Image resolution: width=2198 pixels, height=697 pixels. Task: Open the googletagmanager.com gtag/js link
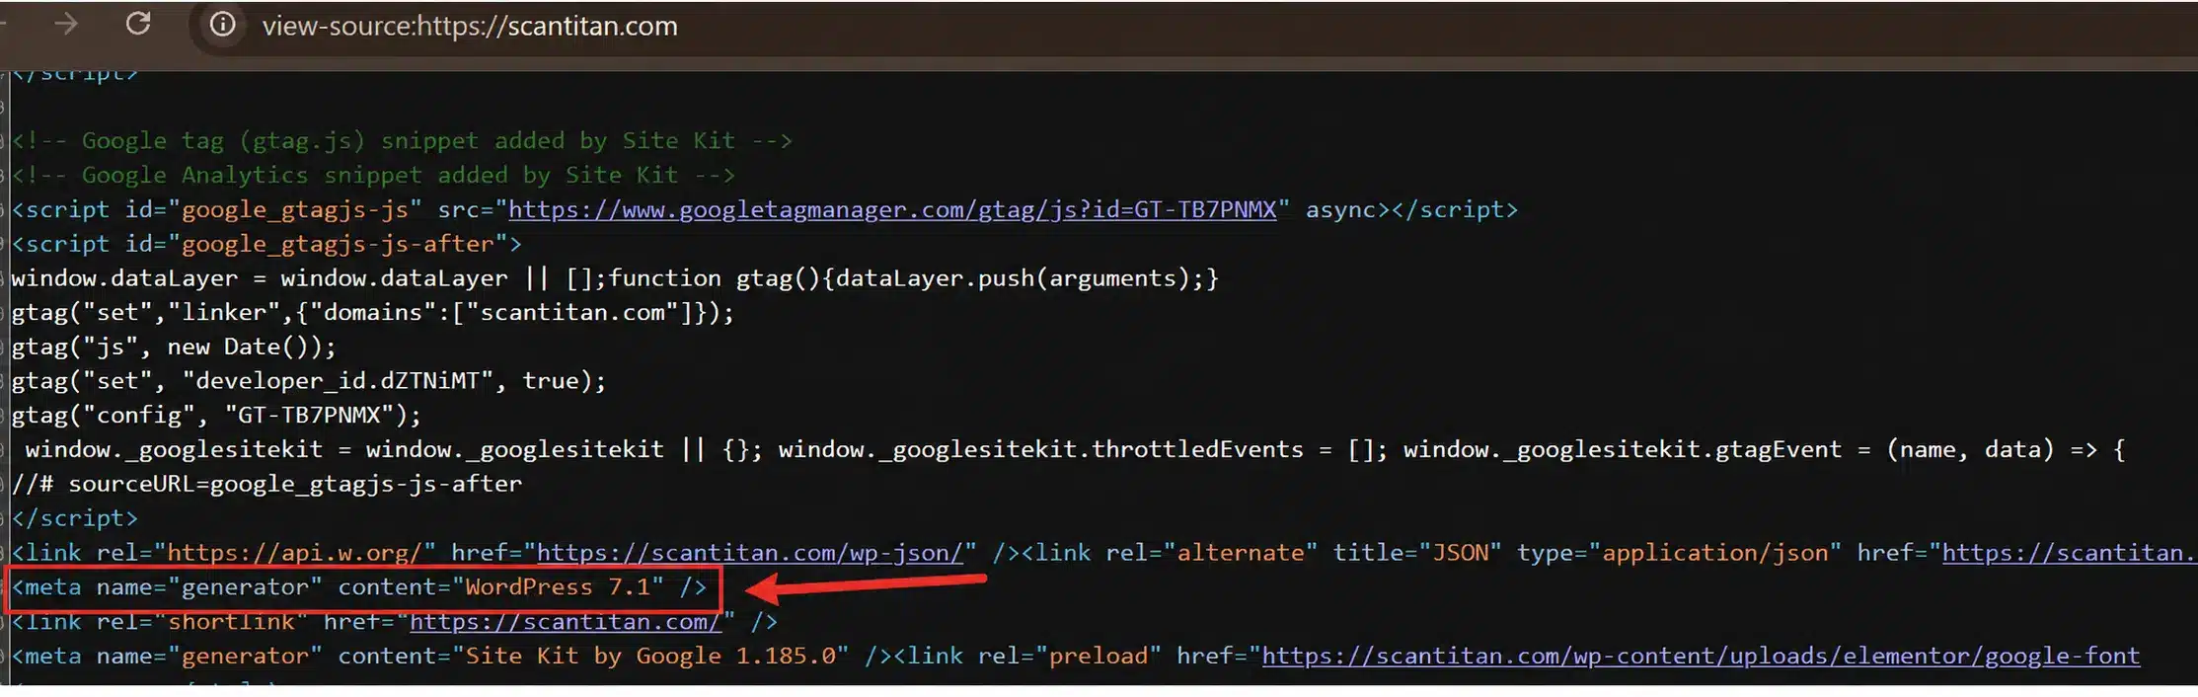tap(892, 209)
